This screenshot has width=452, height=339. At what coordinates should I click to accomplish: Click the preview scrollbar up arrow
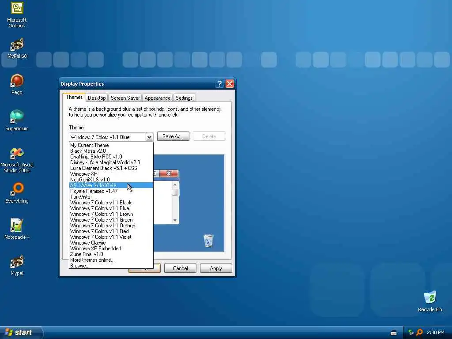pos(175,185)
